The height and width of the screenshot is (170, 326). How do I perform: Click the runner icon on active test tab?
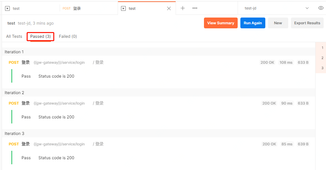point(123,8)
